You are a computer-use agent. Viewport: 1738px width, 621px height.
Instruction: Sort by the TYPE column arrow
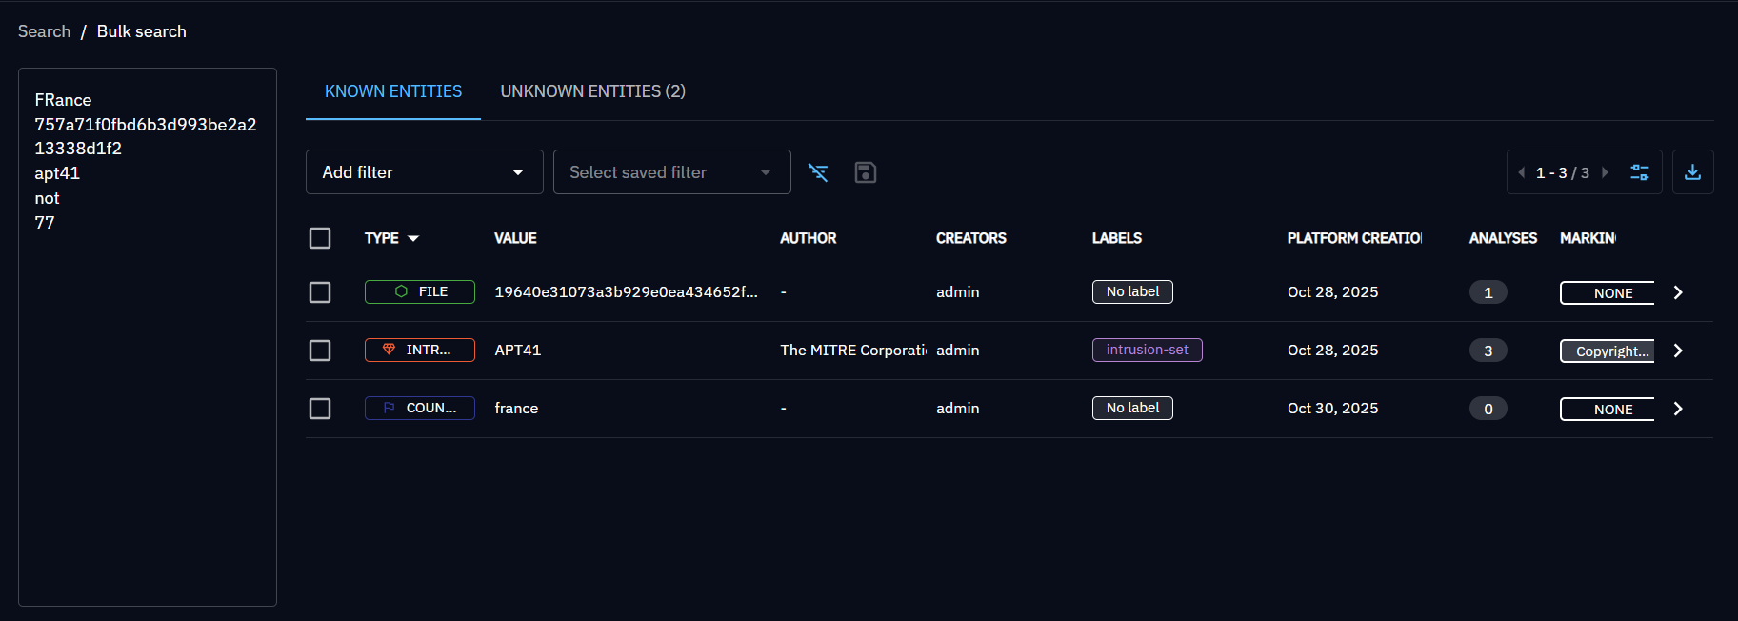[413, 238]
